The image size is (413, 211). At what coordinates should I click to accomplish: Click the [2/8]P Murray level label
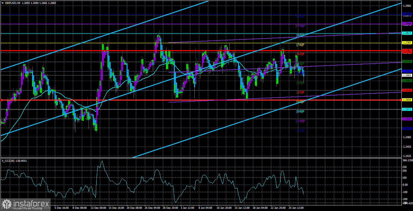(x=300, y=92)
